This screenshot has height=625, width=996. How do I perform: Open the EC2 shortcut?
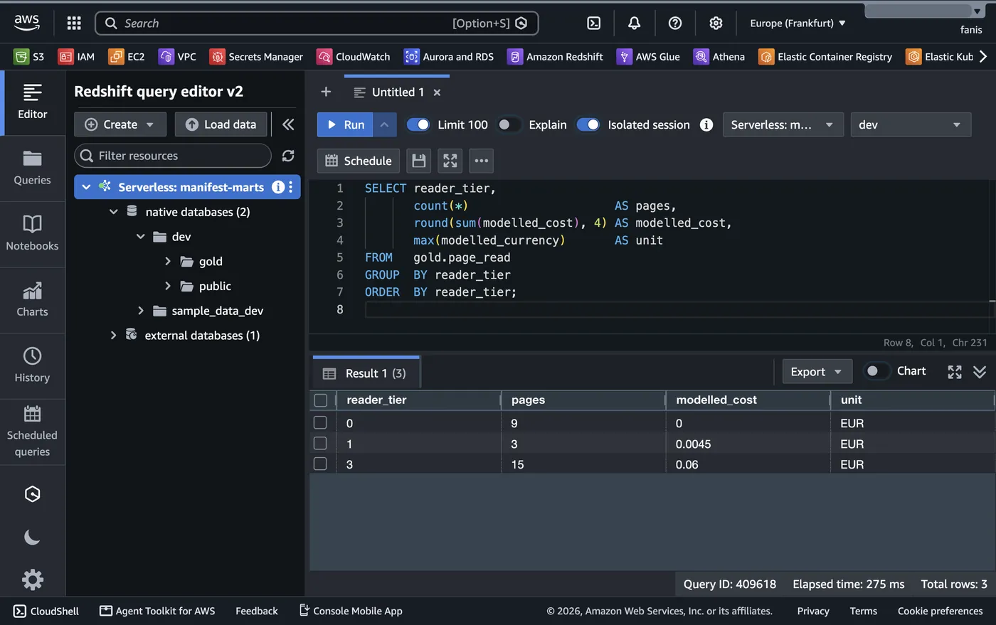click(x=127, y=57)
